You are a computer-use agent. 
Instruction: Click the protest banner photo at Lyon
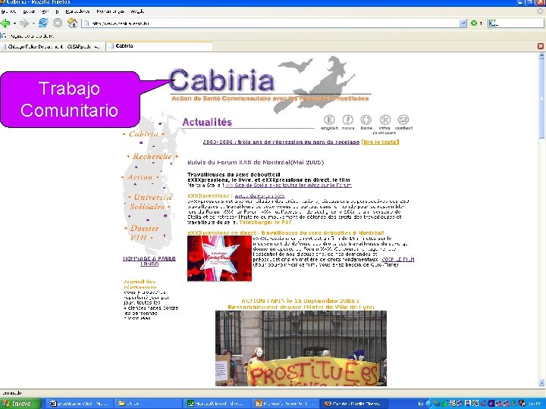coord(301,348)
